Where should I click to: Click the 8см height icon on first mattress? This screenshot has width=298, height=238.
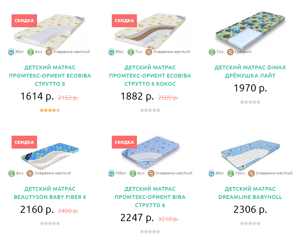pyautogui.click(x=30, y=52)
